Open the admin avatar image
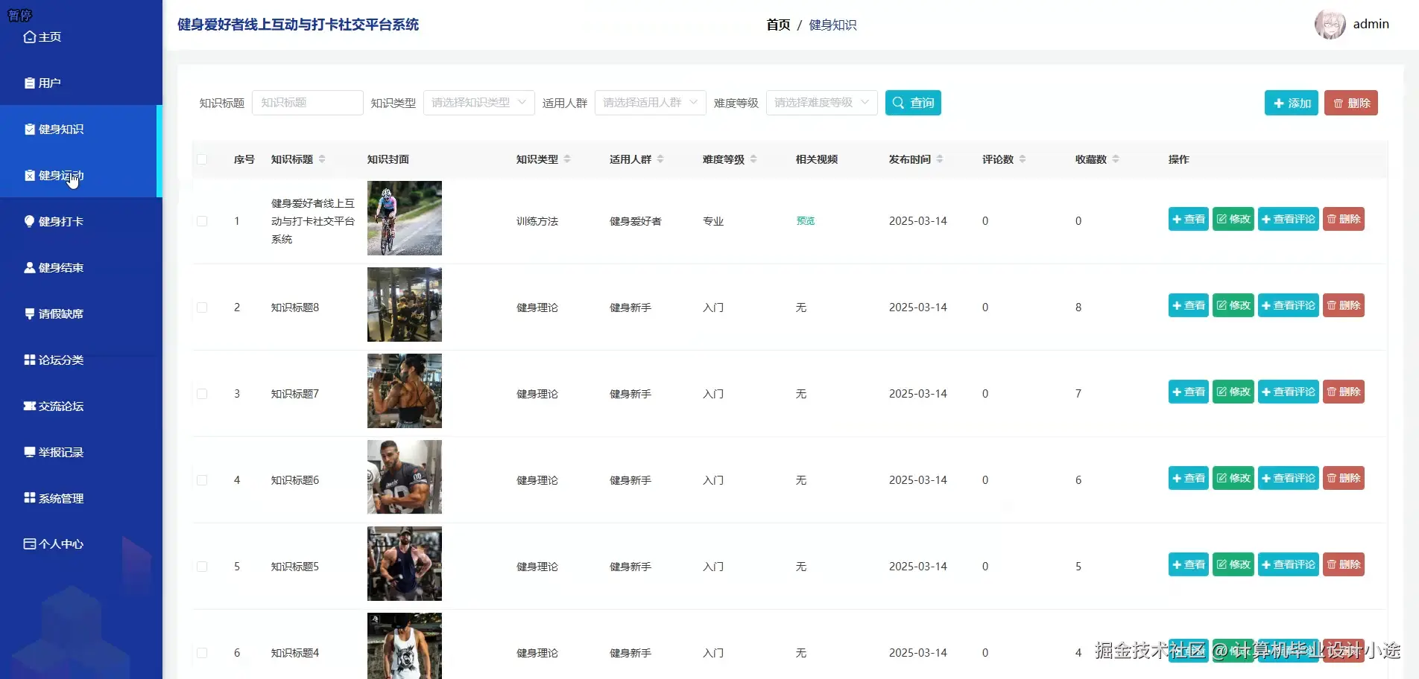Screen dimensions: 1419x679 tap(1330, 24)
